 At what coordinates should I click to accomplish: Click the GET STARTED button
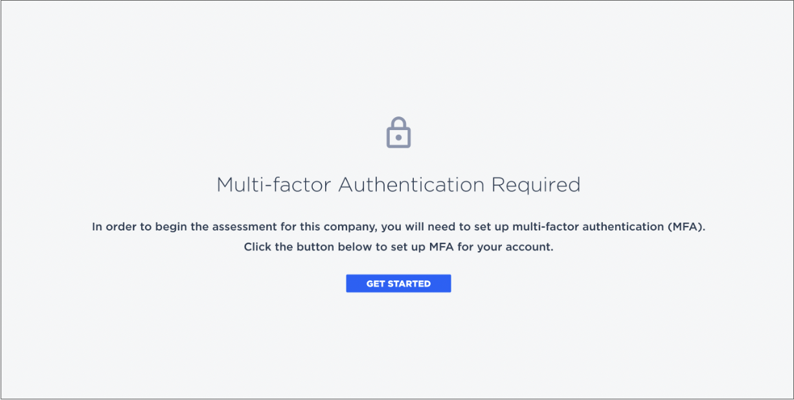tap(398, 283)
